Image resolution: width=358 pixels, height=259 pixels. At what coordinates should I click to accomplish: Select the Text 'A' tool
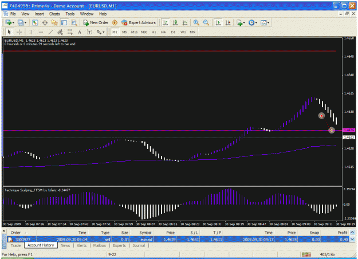80,32
